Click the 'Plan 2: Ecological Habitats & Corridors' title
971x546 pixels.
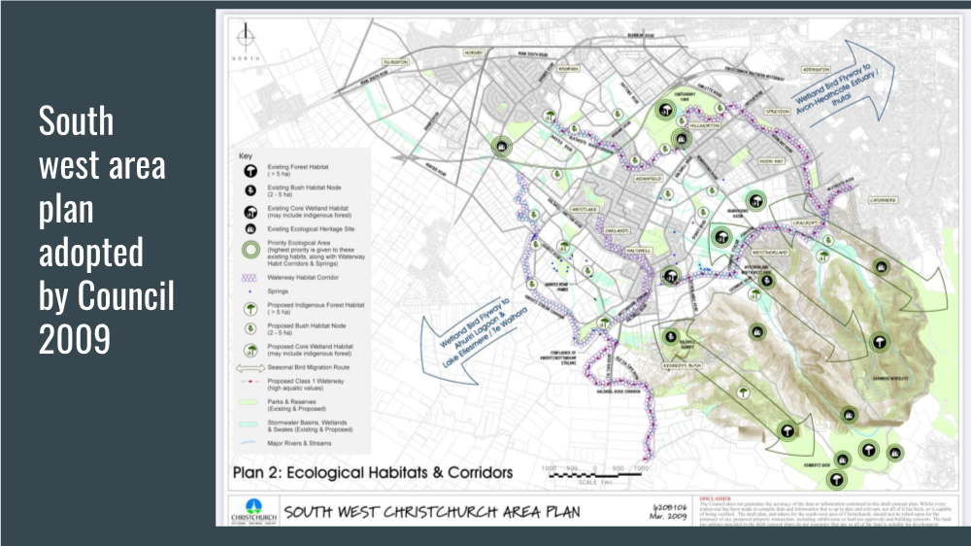pos(373,473)
